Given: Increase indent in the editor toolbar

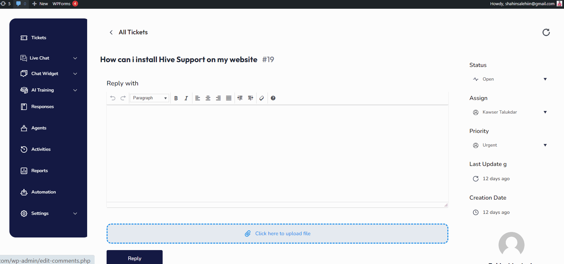Looking at the screenshot, I should tap(250, 98).
